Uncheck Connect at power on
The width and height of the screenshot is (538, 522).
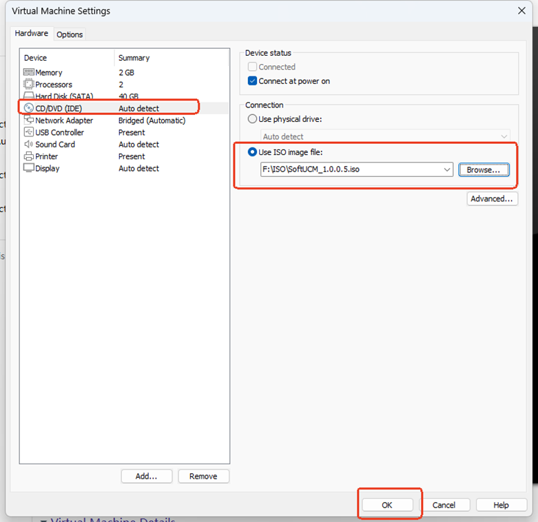(252, 81)
